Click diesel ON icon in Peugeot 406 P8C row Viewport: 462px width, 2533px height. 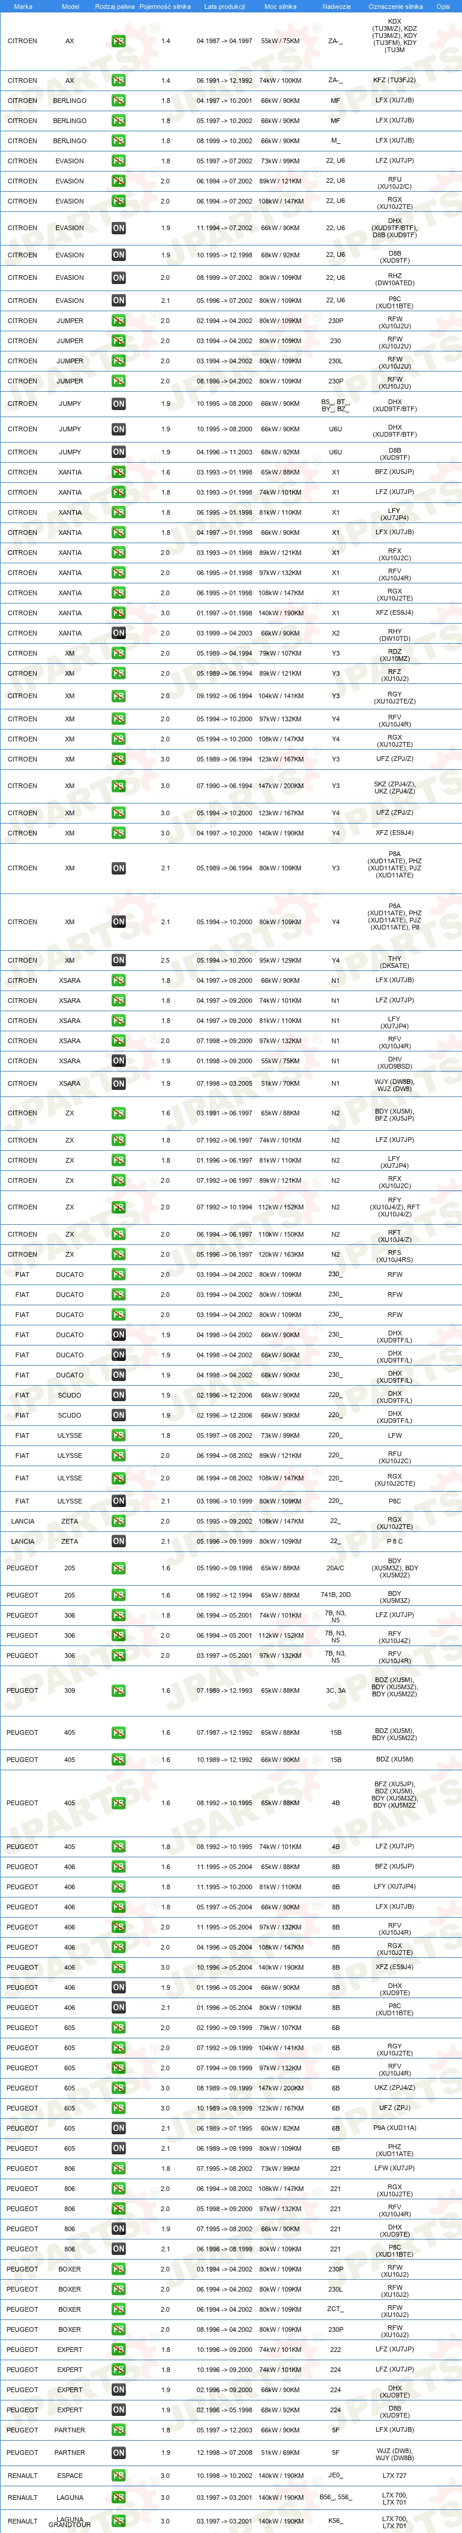(118, 2007)
